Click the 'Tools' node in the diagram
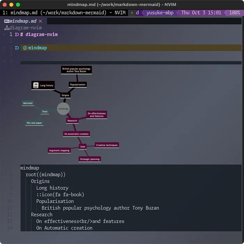The height and width of the screenshot is (244, 244). pos(45,112)
